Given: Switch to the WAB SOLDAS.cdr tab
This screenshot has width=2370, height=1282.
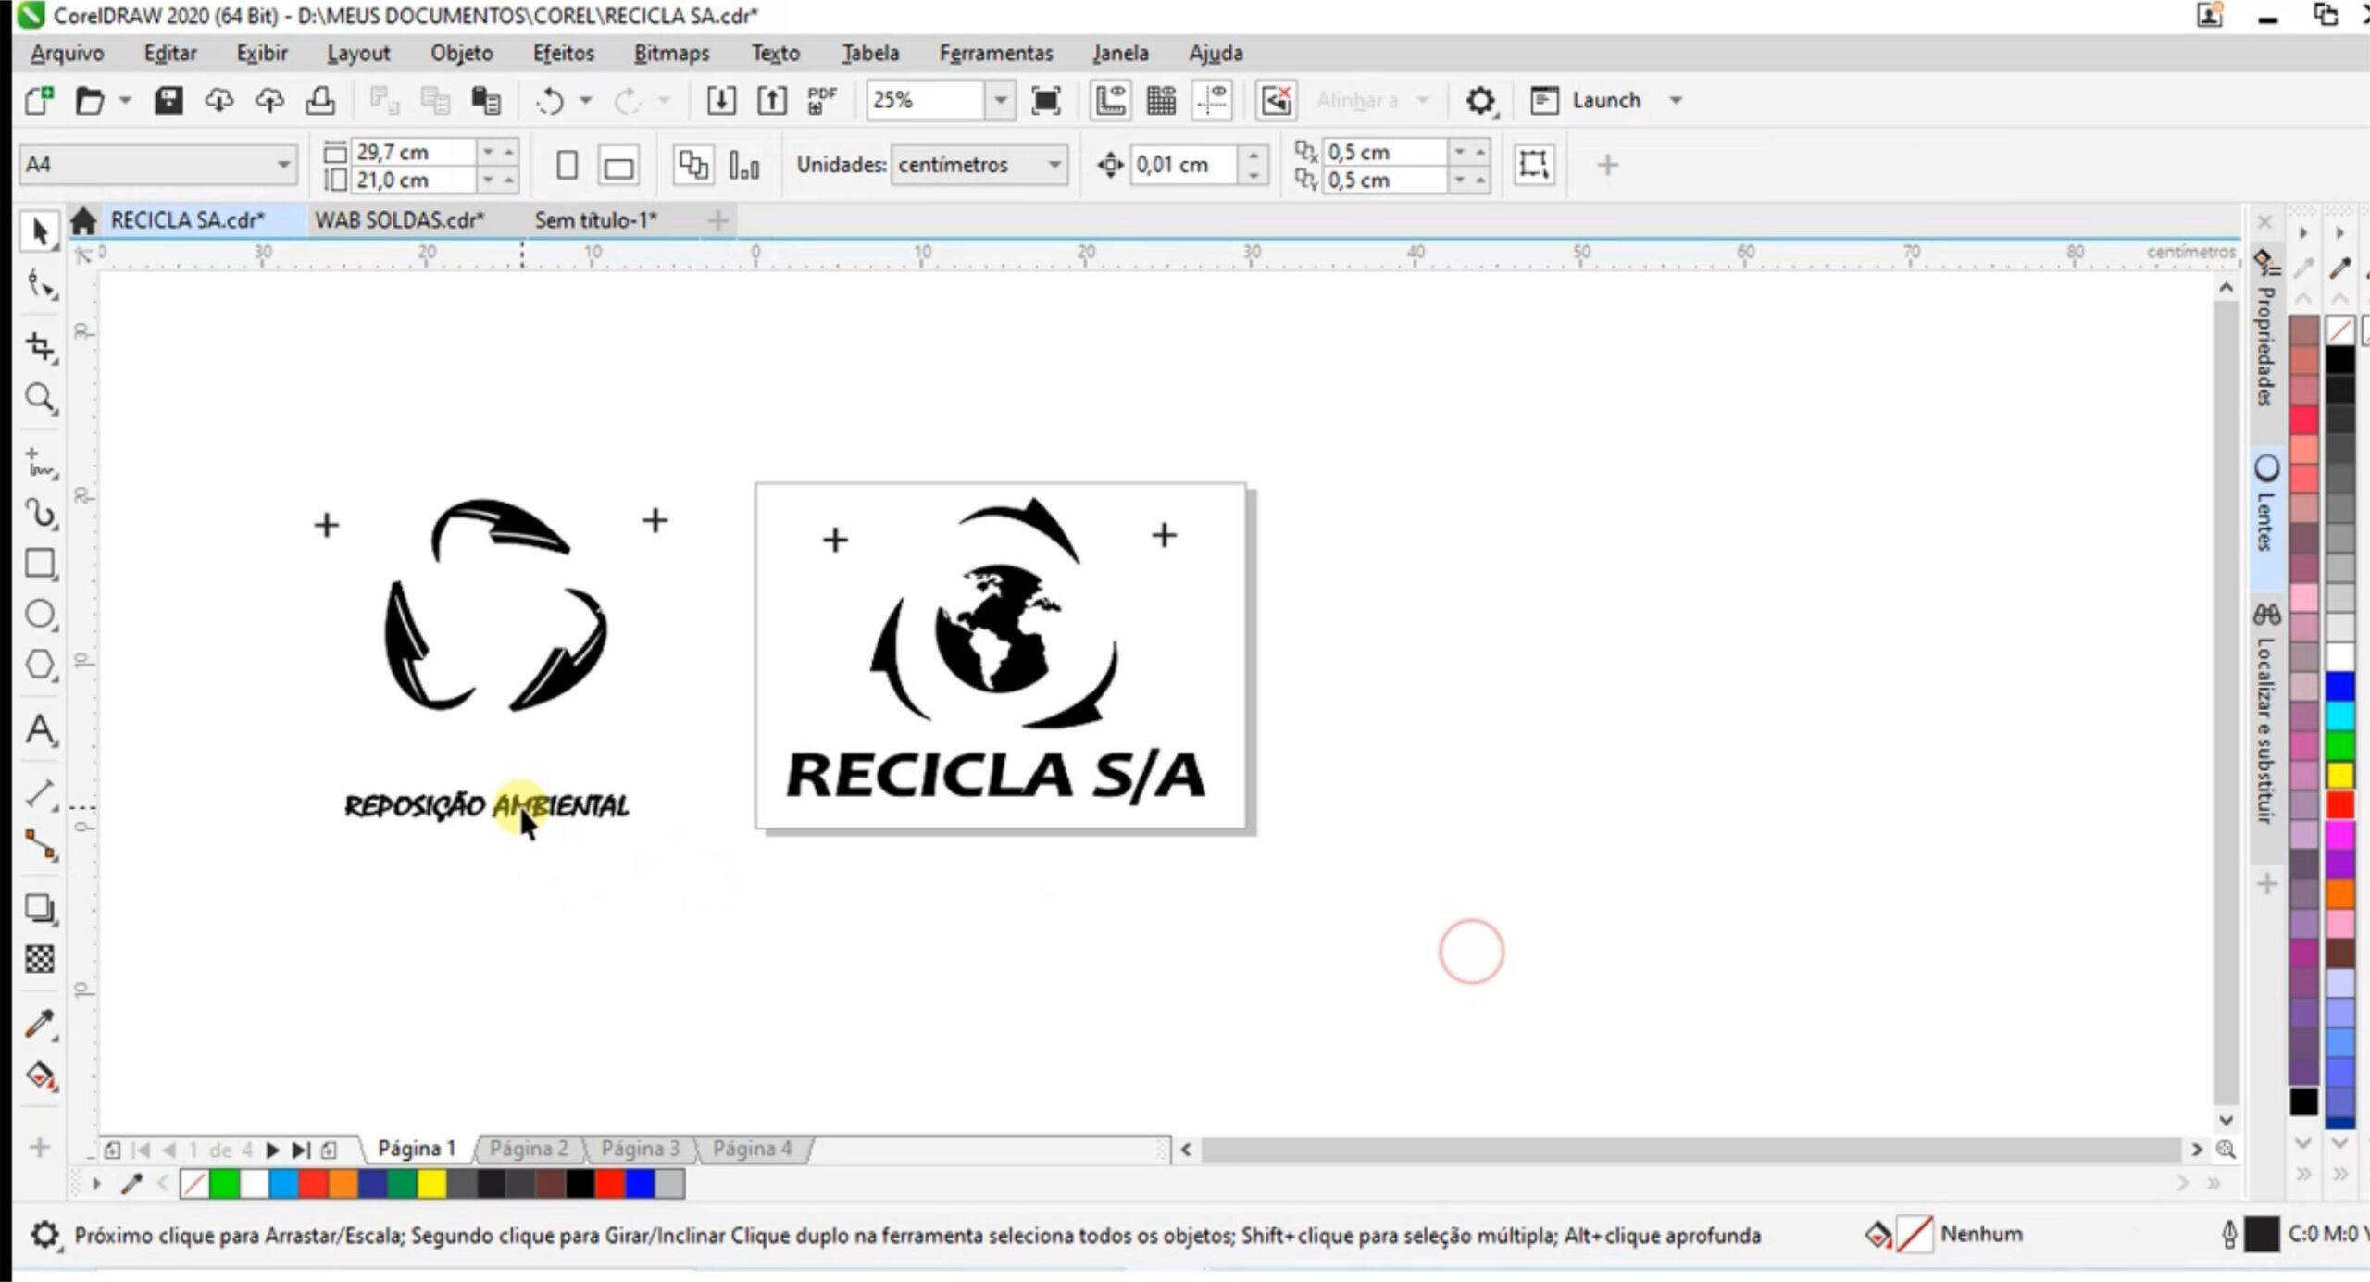Looking at the screenshot, I should tap(400, 220).
